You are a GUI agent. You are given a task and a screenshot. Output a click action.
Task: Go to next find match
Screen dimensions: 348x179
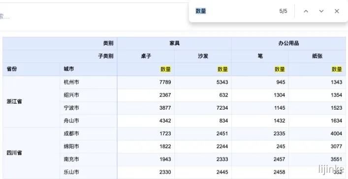[x=321, y=11]
